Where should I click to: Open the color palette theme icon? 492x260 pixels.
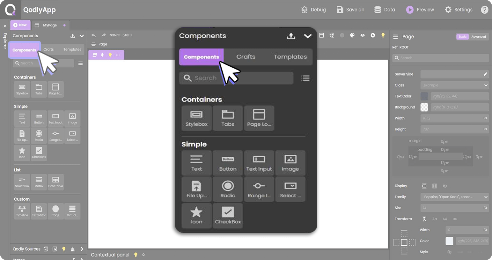tap(352, 35)
